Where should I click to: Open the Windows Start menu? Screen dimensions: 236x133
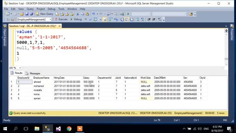click(5, 129)
